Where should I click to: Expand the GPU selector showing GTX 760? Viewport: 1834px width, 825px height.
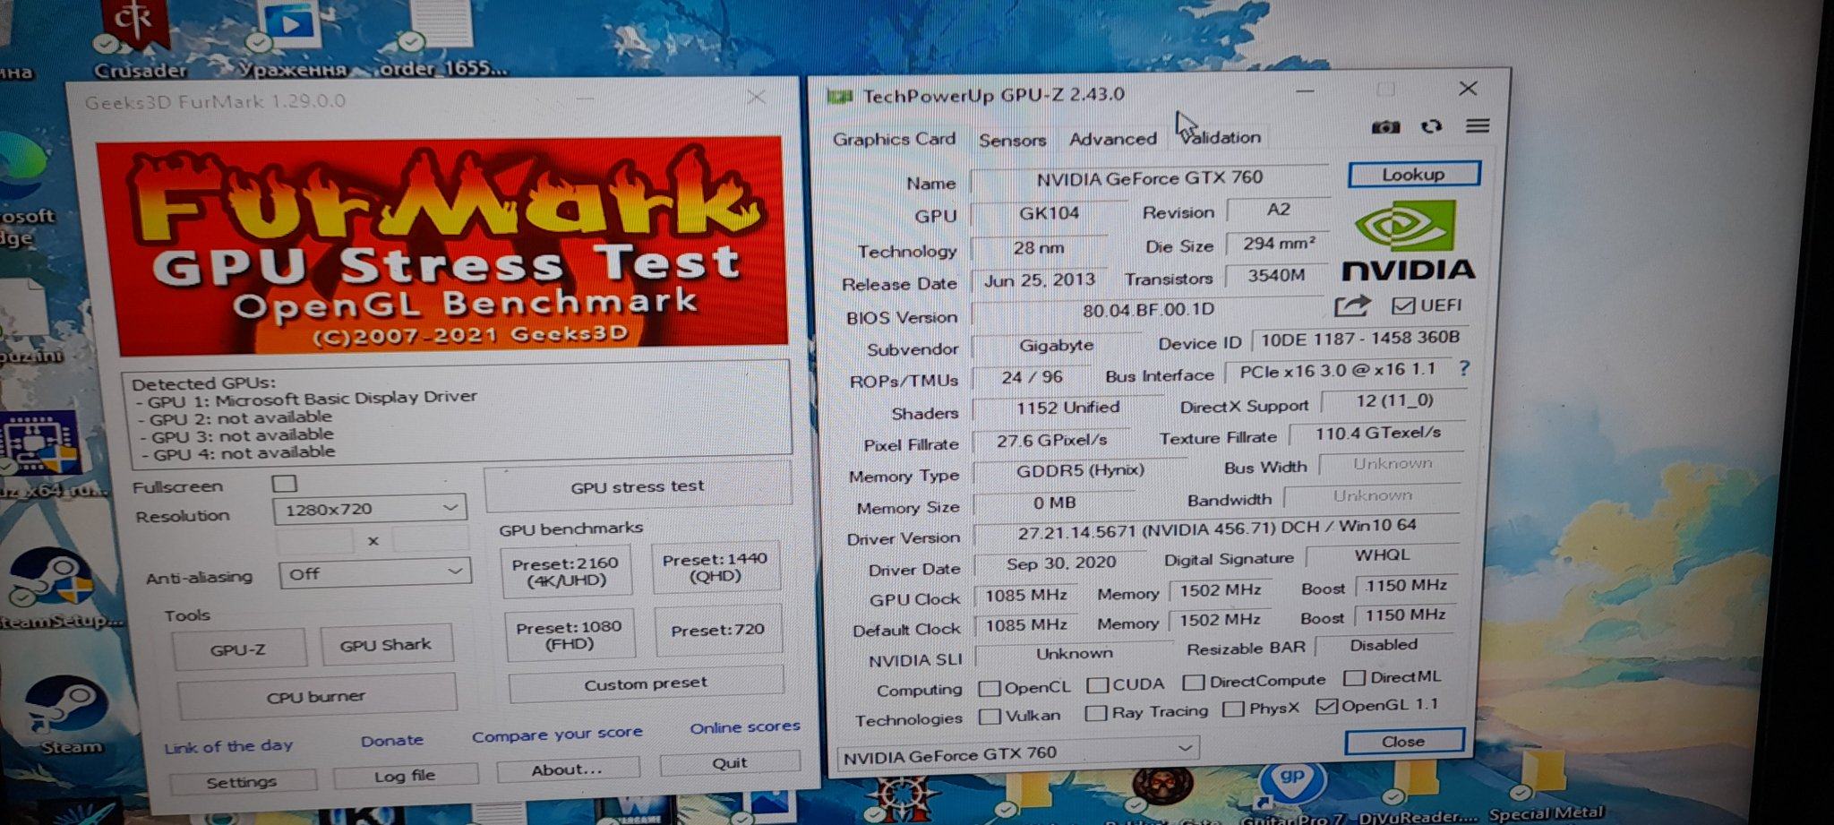1018,753
